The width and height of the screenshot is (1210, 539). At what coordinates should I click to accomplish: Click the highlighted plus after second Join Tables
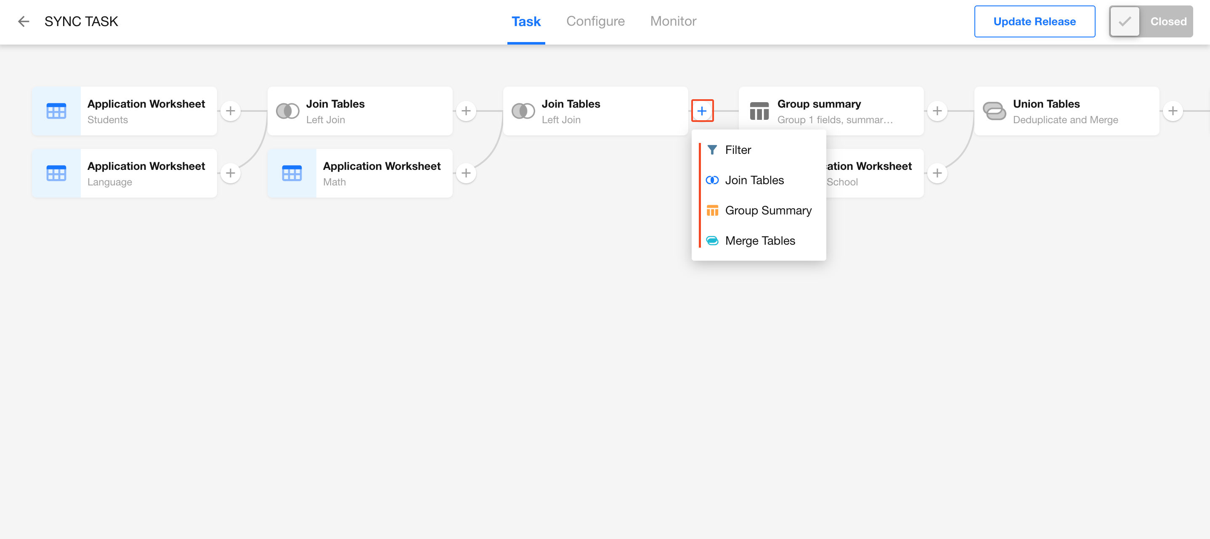(x=702, y=111)
